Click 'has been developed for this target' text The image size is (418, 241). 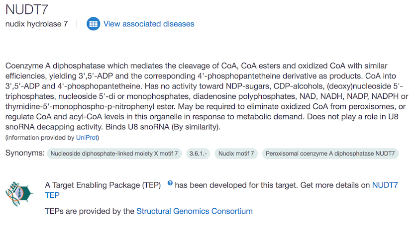(x=236, y=185)
